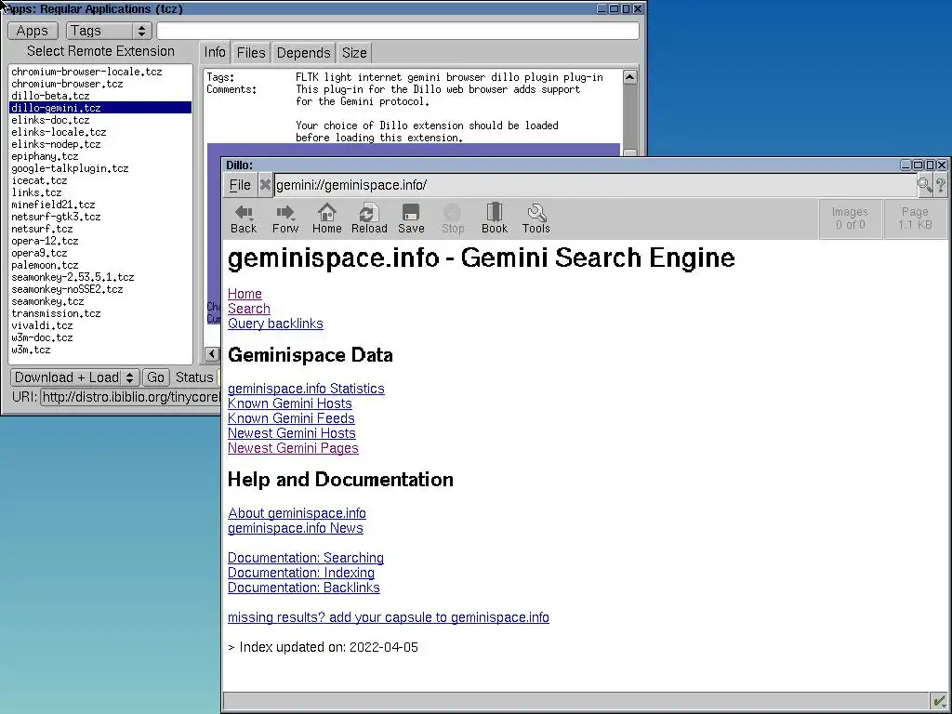Click the help question mark icon in Dillo
The width and height of the screenshot is (952, 714).
tap(941, 185)
